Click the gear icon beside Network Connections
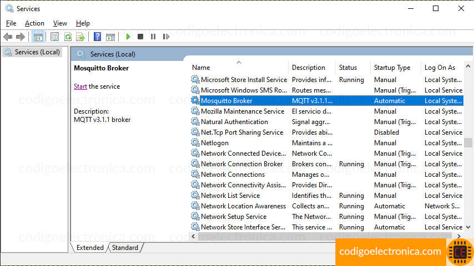474x266 pixels. pos(195,174)
